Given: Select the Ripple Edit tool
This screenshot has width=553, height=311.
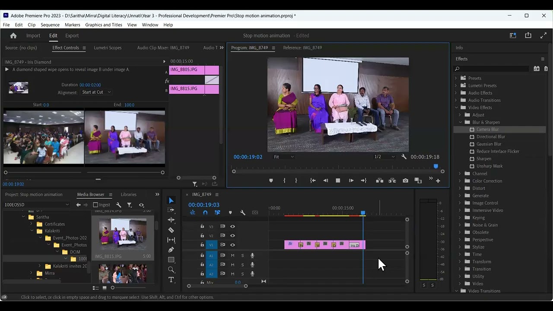Looking at the screenshot, I should [171, 220].
